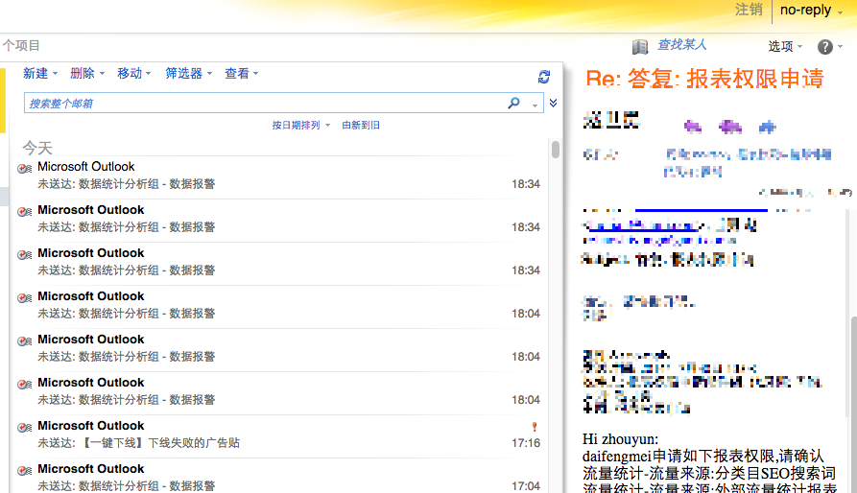The image size is (857, 493).
Task: Click the Re: 答复: 报表权限申请 subject
Action: click(704, 79)
